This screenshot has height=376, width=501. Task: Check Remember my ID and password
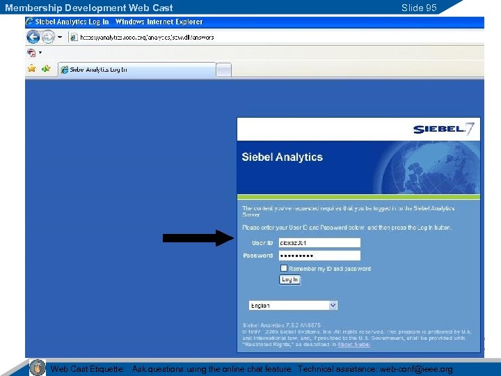[283, 268]
